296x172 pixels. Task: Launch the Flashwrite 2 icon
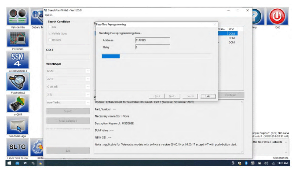coord(18,82)
